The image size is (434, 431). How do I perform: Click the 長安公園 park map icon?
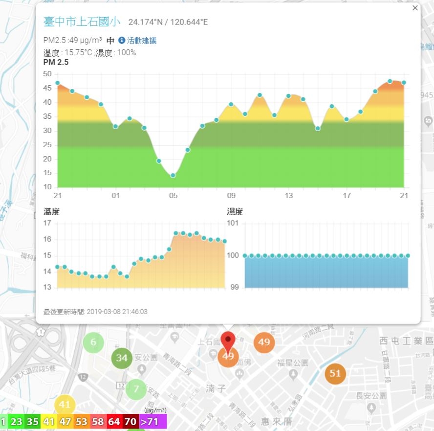[371, 408]
